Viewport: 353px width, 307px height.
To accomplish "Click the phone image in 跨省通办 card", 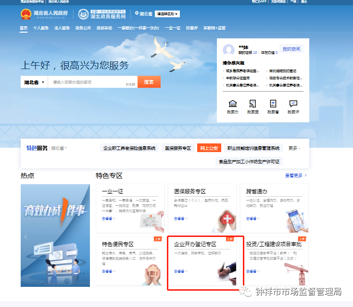I will point(297,221).
